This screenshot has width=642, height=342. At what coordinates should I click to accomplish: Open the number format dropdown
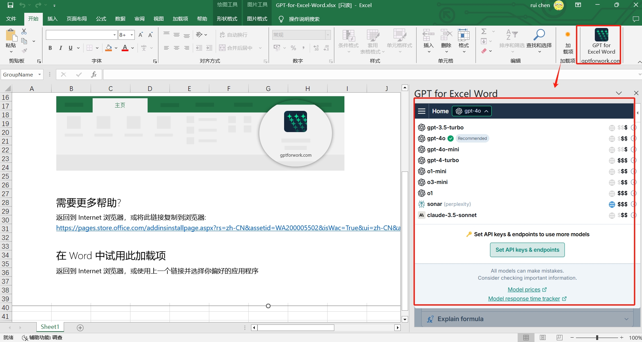click(328, 35)
